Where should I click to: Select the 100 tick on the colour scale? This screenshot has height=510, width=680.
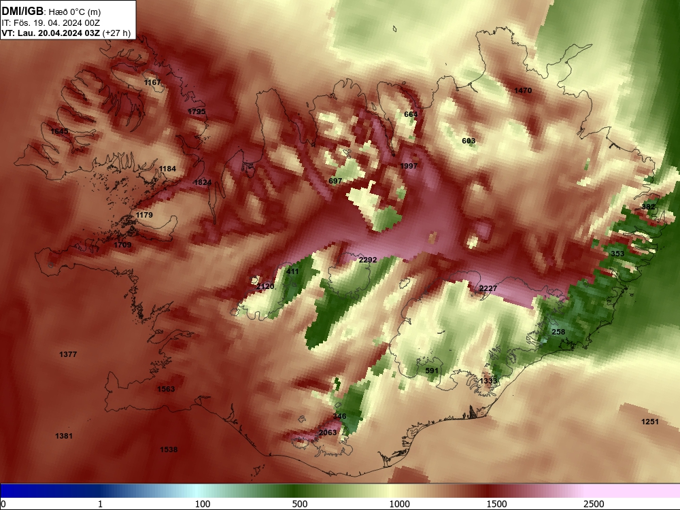coord(203,504)
